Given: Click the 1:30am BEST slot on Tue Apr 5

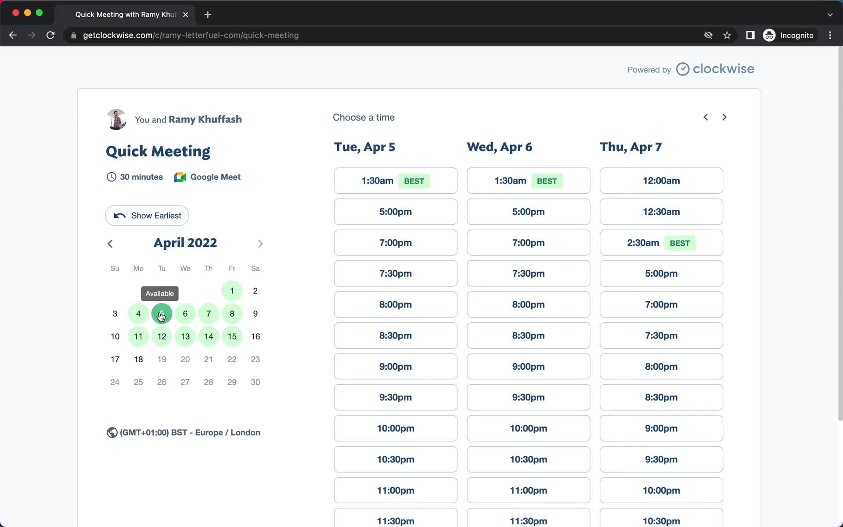Looking at the screenshot, I should coord(395,180).
